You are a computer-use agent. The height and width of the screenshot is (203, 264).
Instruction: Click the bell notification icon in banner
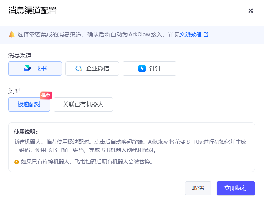pos(12,35)
